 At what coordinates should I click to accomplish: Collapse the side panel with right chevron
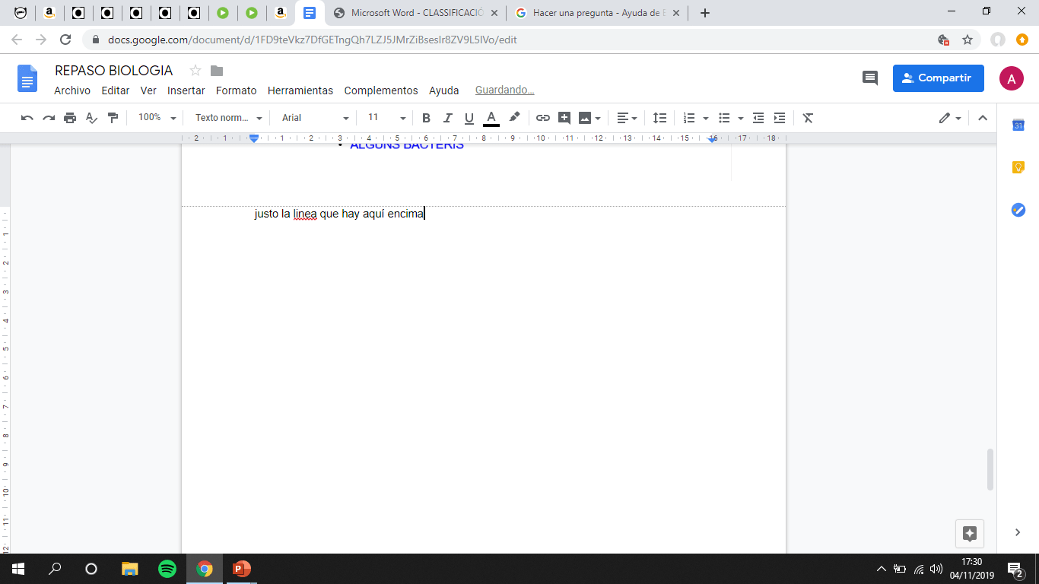(1018, 532)
